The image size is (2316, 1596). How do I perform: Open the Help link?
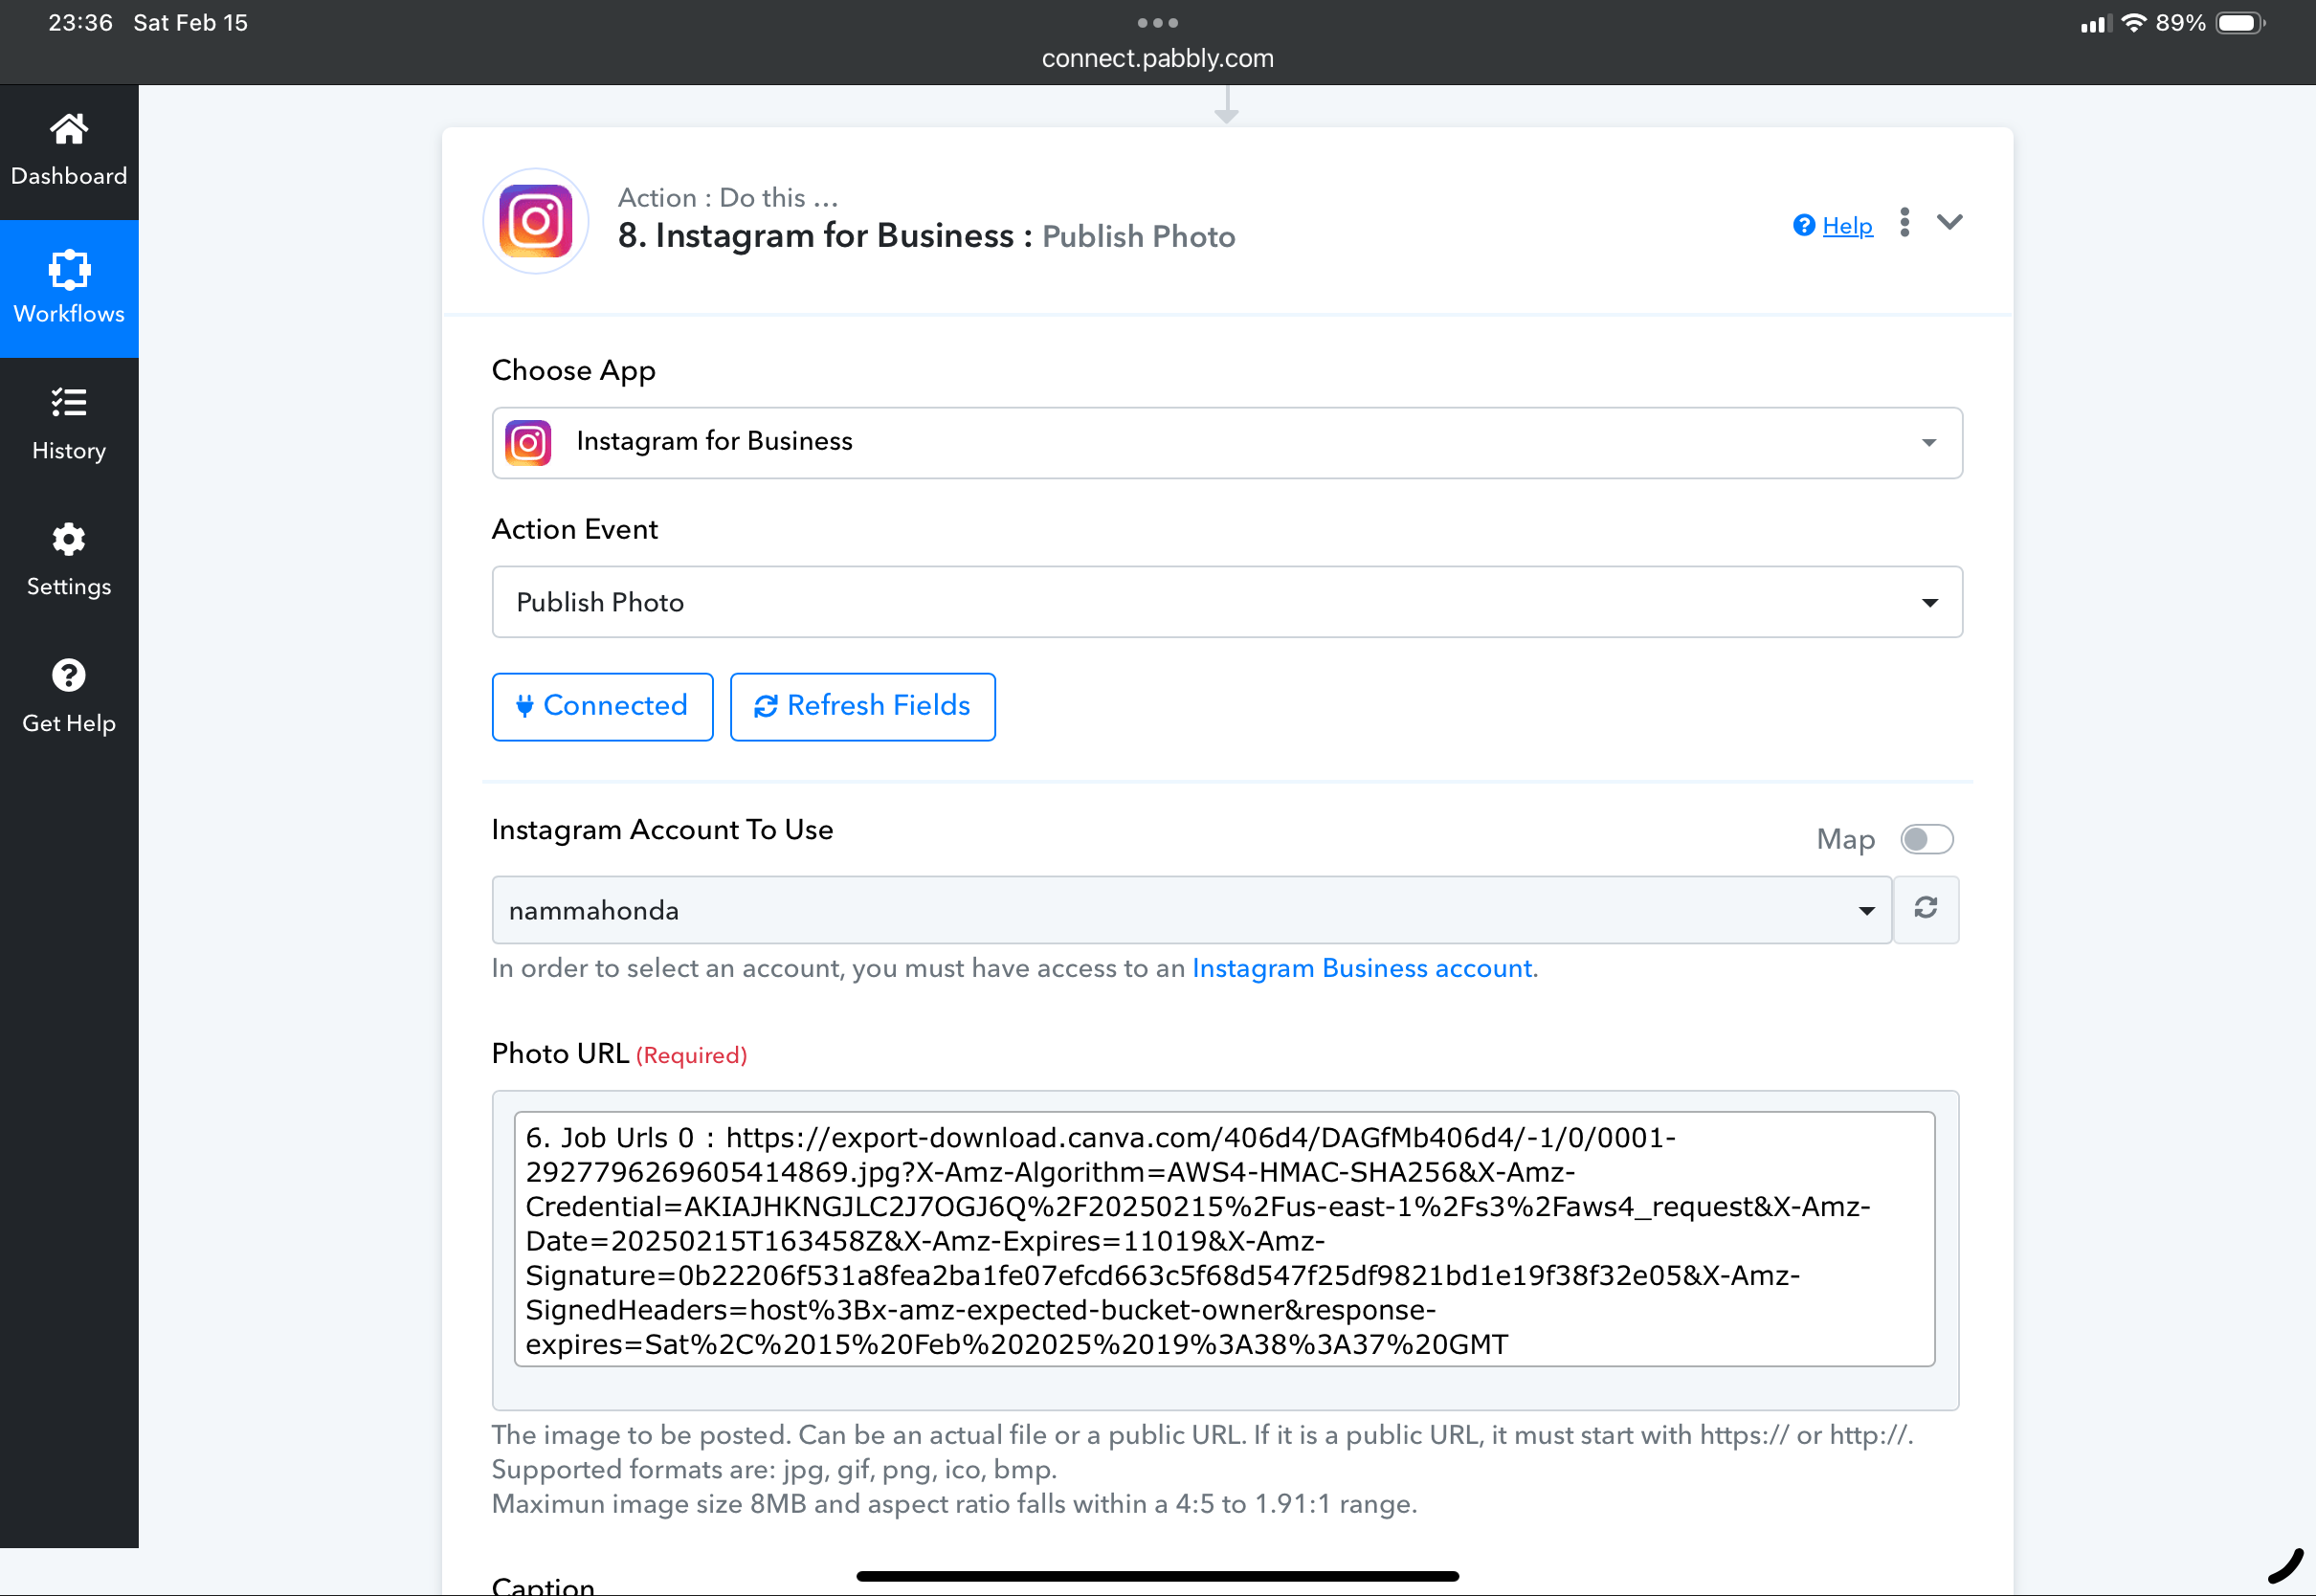[1846, 226]
